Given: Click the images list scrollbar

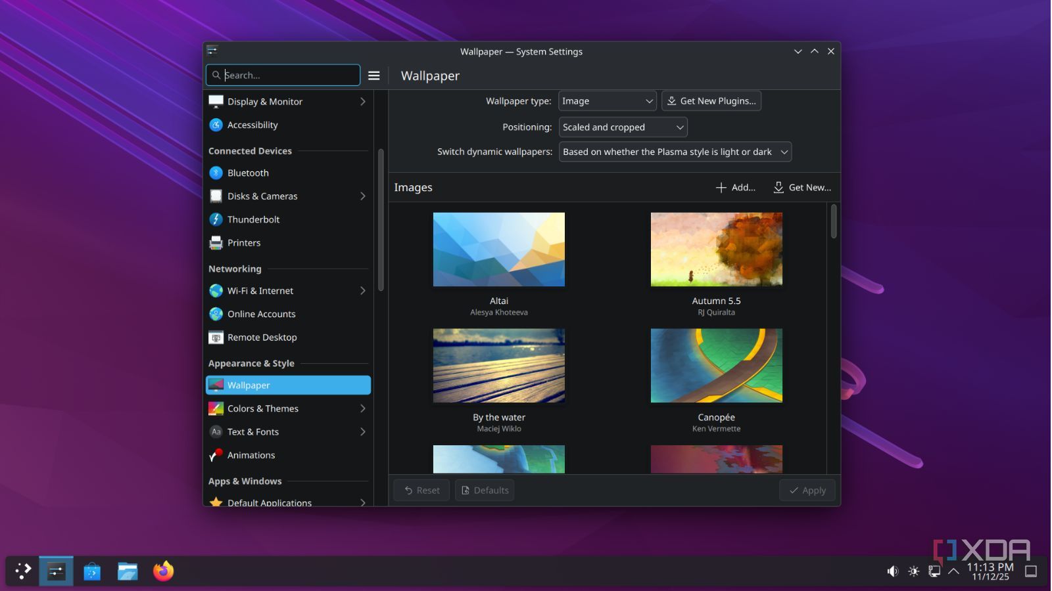Looking at the screenshot, I should [x=834, y=221].
